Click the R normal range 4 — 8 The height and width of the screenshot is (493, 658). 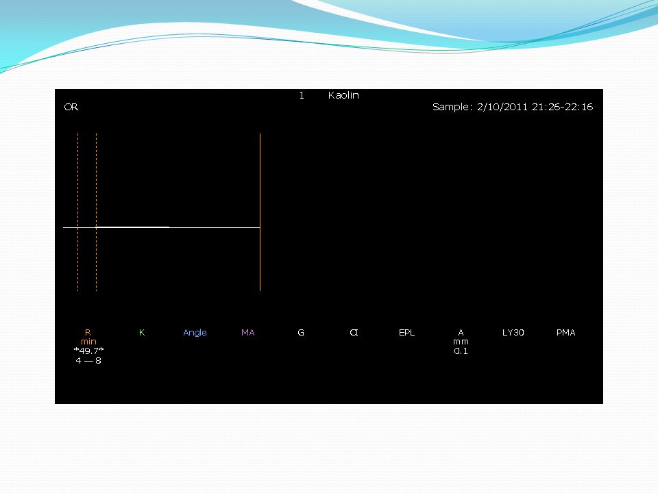[88, 361]
